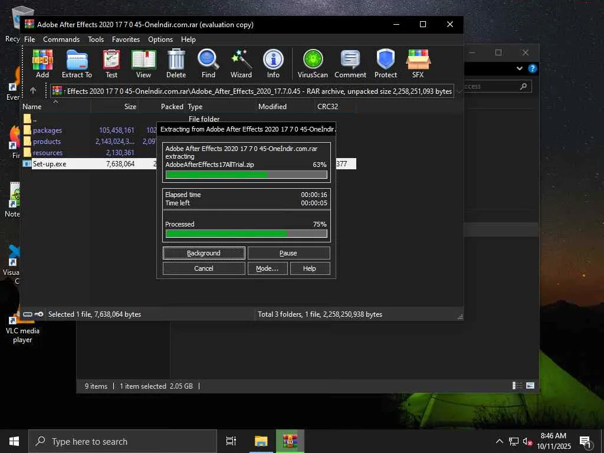The height and width of the screenshot is (453, 604).
Task: Switch Explorer to large icons view
Action: click(530, 386)
